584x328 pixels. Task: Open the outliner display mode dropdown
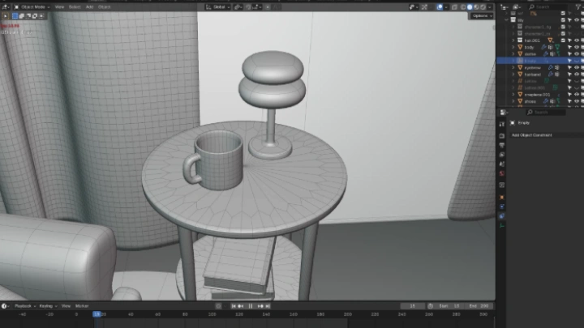(517, 6)
